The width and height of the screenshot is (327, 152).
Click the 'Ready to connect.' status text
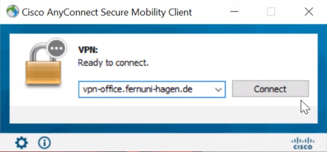coord(113,63)
